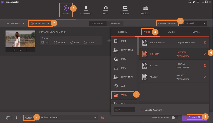Click the user account icon
The height and width of the screenshot is (123, 213).
tap(190, 2)
